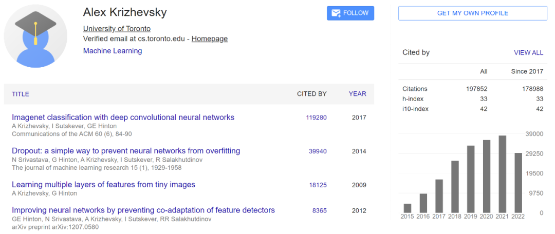Click the graduation cap profile avatar
The image size is (555, 234).
pyautogui.click(x=35, y=36)
